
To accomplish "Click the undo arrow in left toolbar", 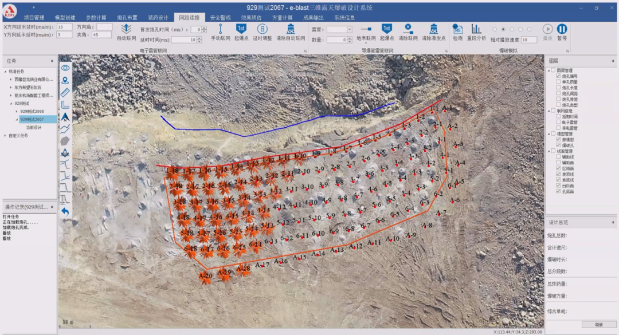I will coord(65,211).
